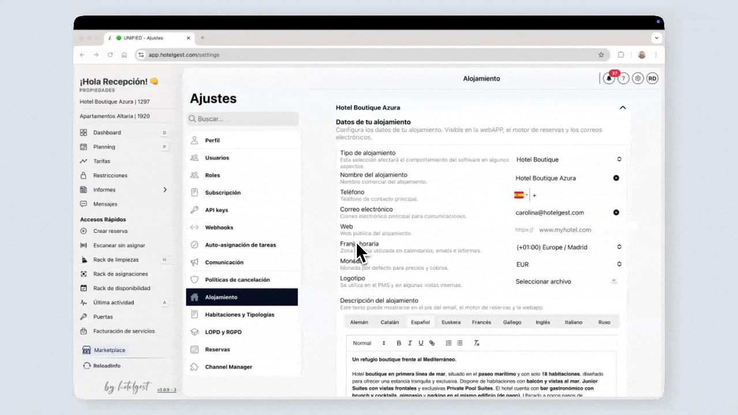
Task: Toggle italic formatting in editor
Action: click(x=410, y=343)
